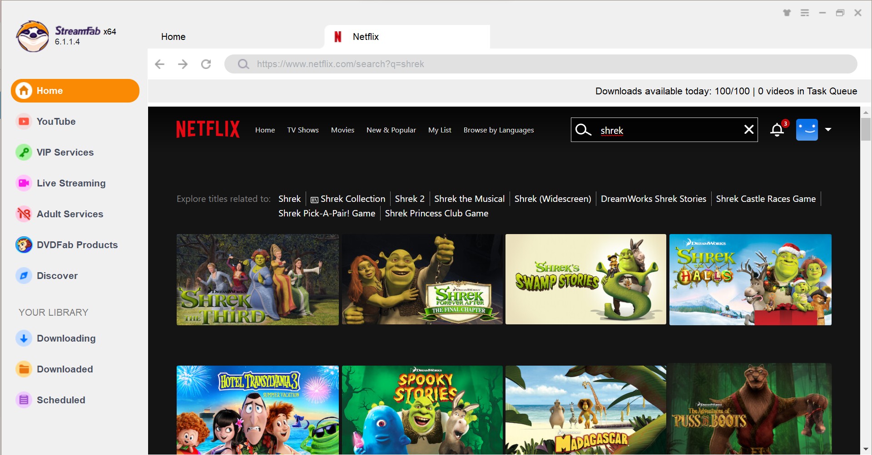Open Adult Services icon
Viewport: 872px width, 455px height.
[x=24, y=214]
